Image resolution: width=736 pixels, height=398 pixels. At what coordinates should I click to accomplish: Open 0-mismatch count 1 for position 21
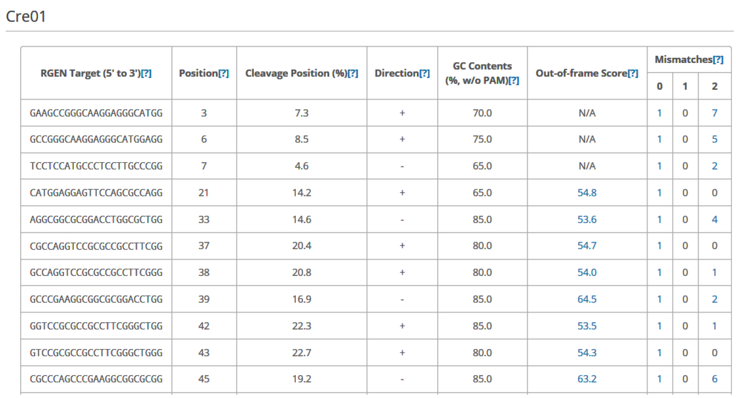[659, 193]
